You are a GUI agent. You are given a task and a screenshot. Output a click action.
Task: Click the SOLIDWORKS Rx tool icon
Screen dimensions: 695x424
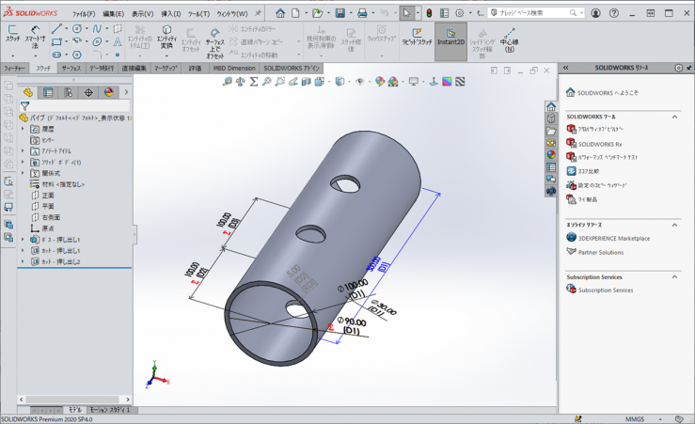pyautogui.click(x=571, y=143)
